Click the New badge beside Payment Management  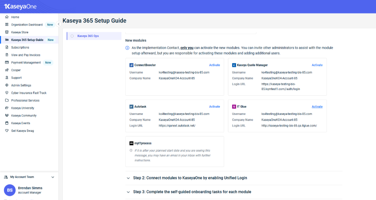48,62
